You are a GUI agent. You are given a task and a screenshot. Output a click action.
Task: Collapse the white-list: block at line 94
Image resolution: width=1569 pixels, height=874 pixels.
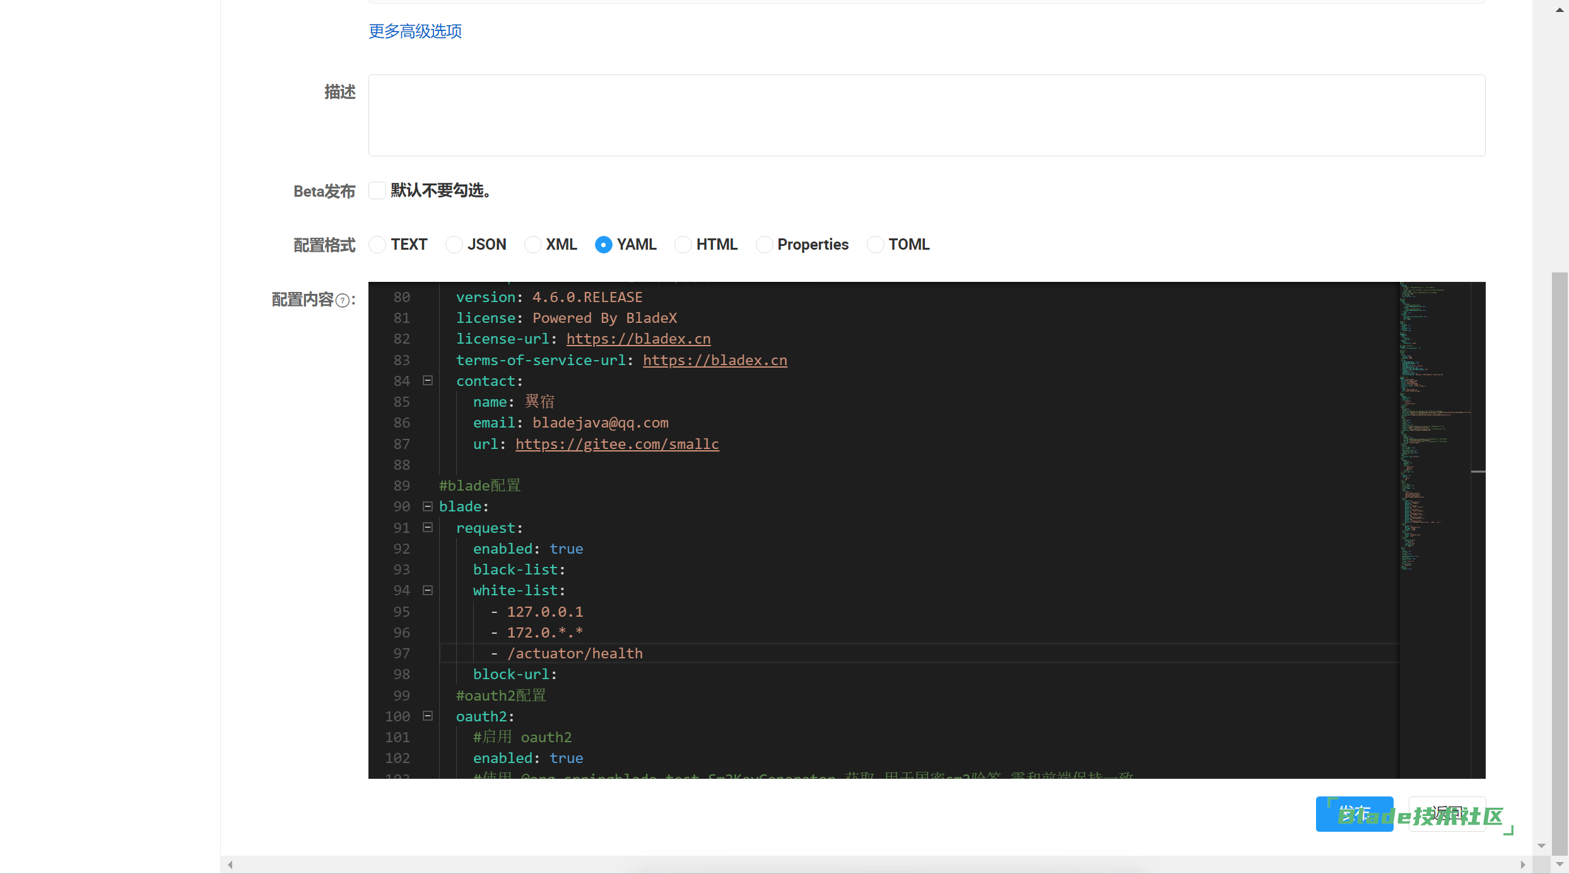tap(428, 590)
